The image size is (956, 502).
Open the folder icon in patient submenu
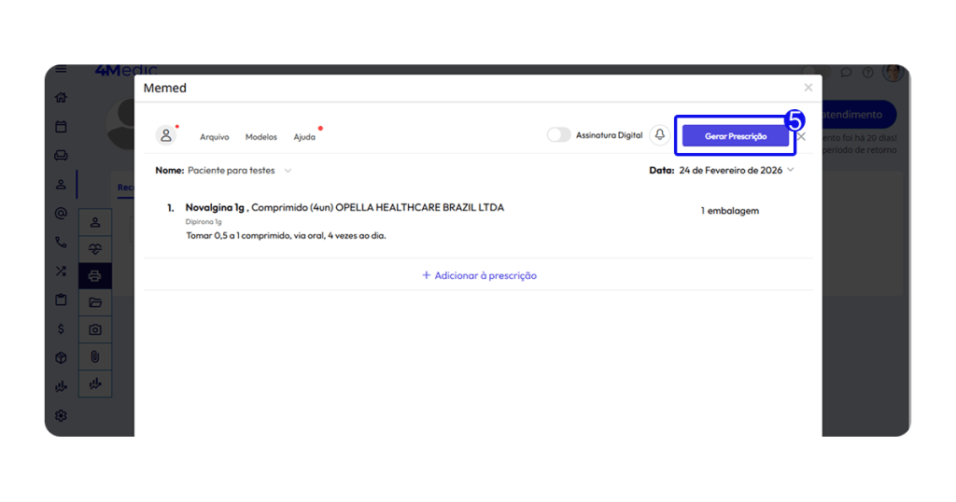[95, 302]
